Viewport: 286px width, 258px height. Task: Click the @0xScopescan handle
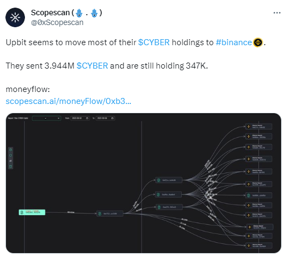pos(57,22)
